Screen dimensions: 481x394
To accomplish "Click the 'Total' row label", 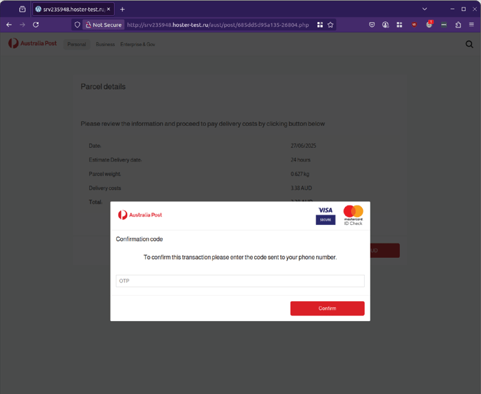I will [96, 202].
